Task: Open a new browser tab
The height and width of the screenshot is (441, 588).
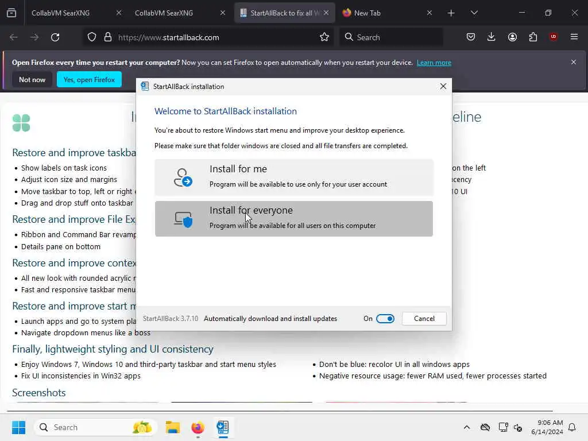Action: pos(451,13)
